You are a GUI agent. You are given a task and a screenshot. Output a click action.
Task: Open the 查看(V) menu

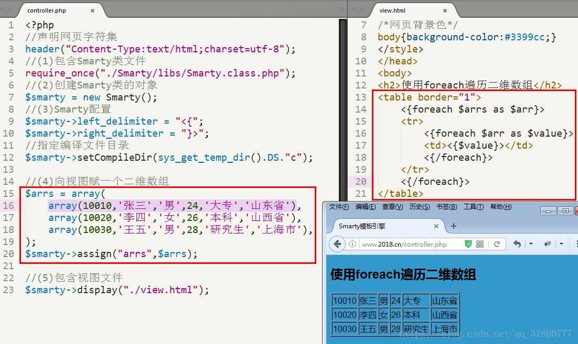pyautogui.click(x=392, y=207)
